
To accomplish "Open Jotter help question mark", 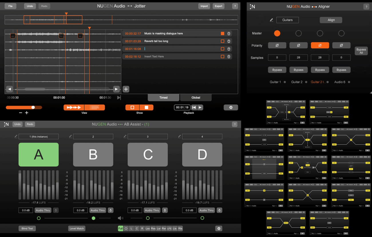I will [235, 6].
